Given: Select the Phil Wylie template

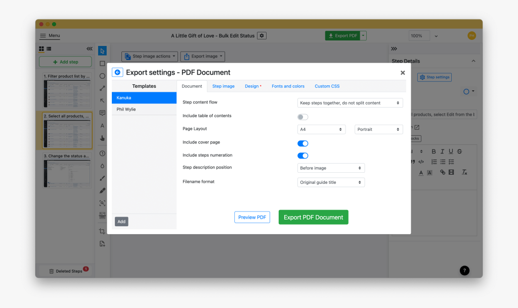Looking at the screenshot, I should pyautogui.click(x=144, y=109).
